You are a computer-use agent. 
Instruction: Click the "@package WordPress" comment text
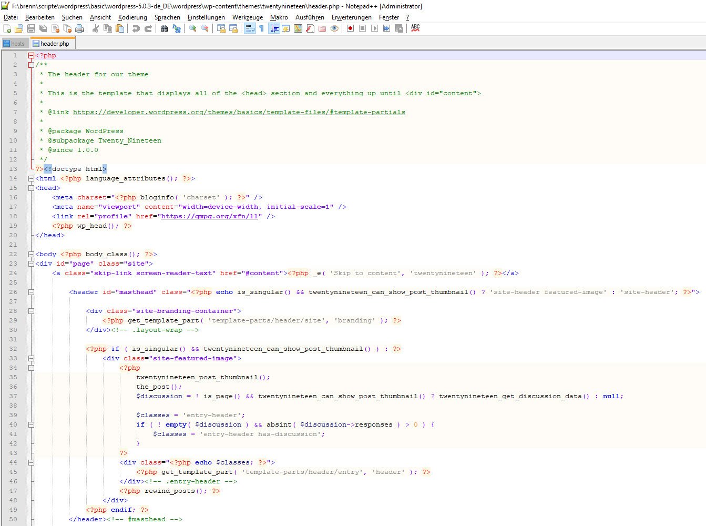86,131
